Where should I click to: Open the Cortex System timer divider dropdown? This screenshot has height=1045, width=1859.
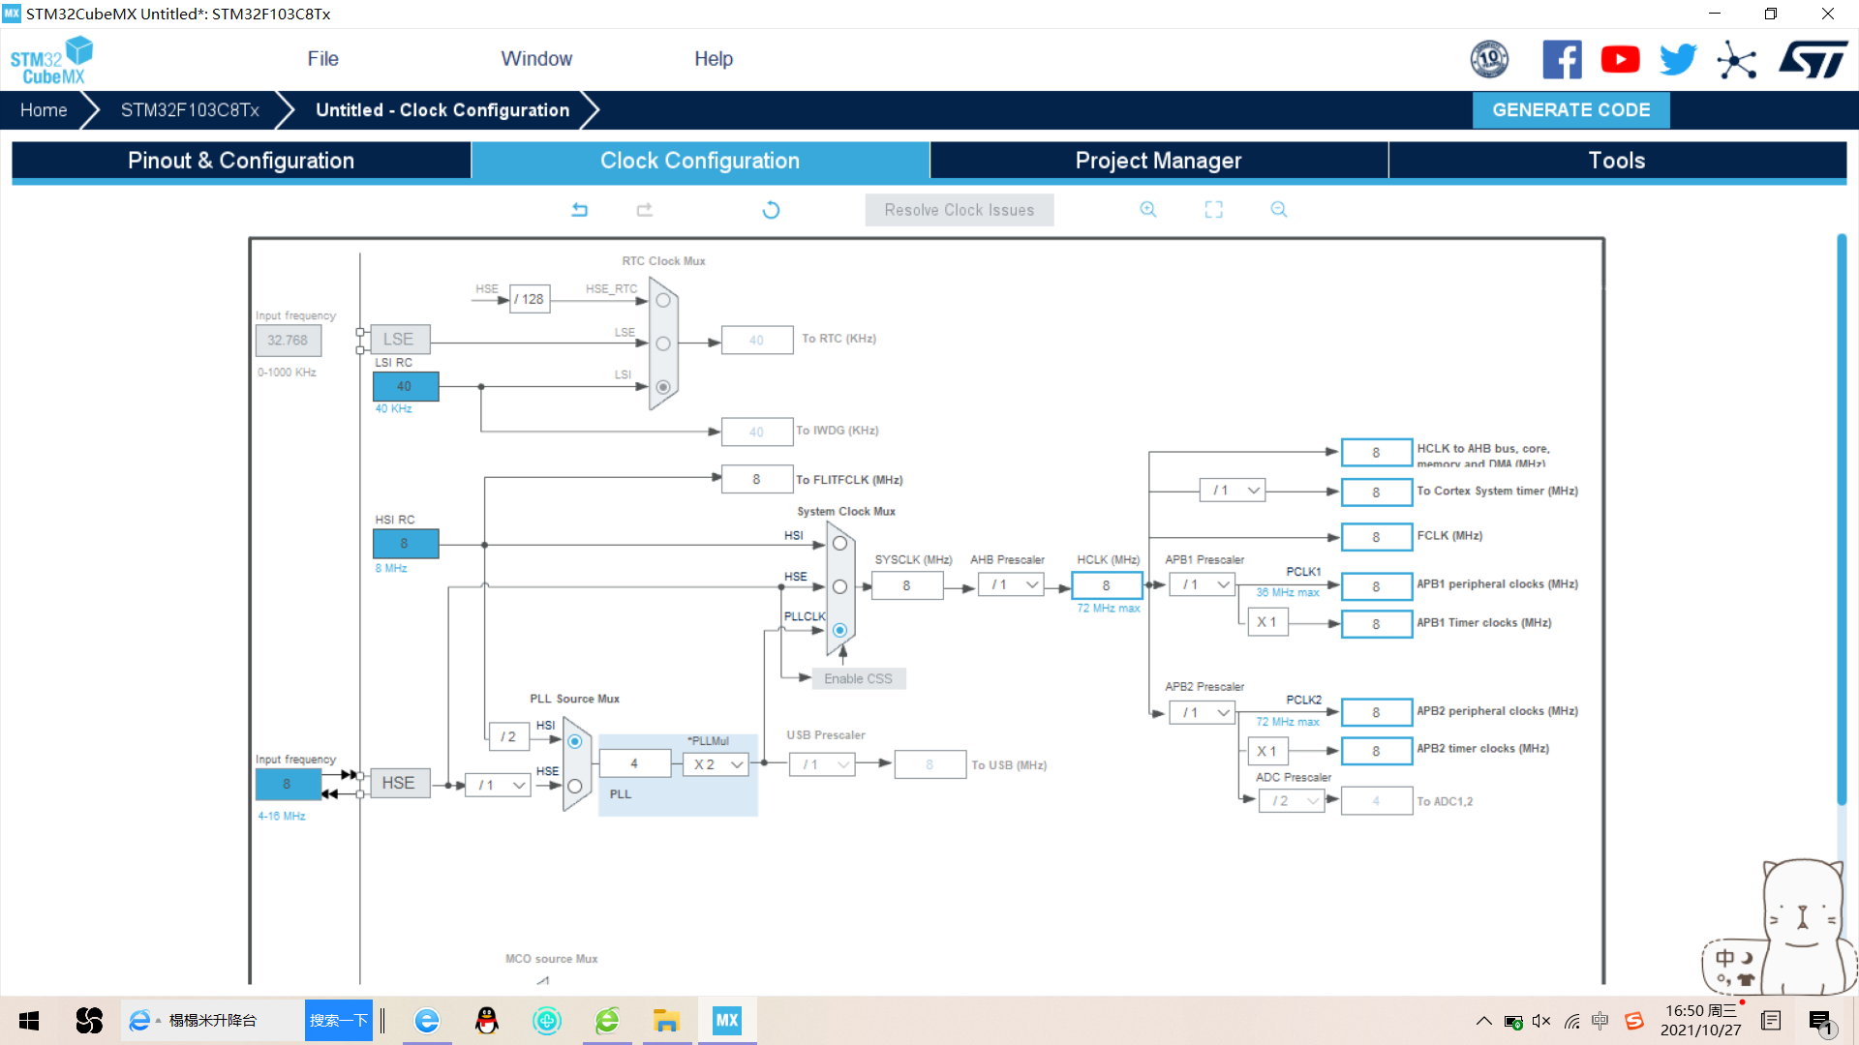click(1233, 491)
